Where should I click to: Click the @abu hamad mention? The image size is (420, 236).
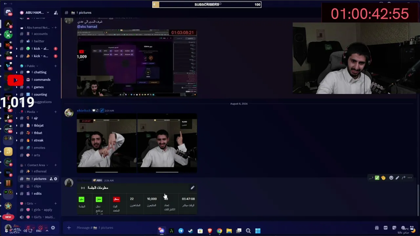point(87,27)
